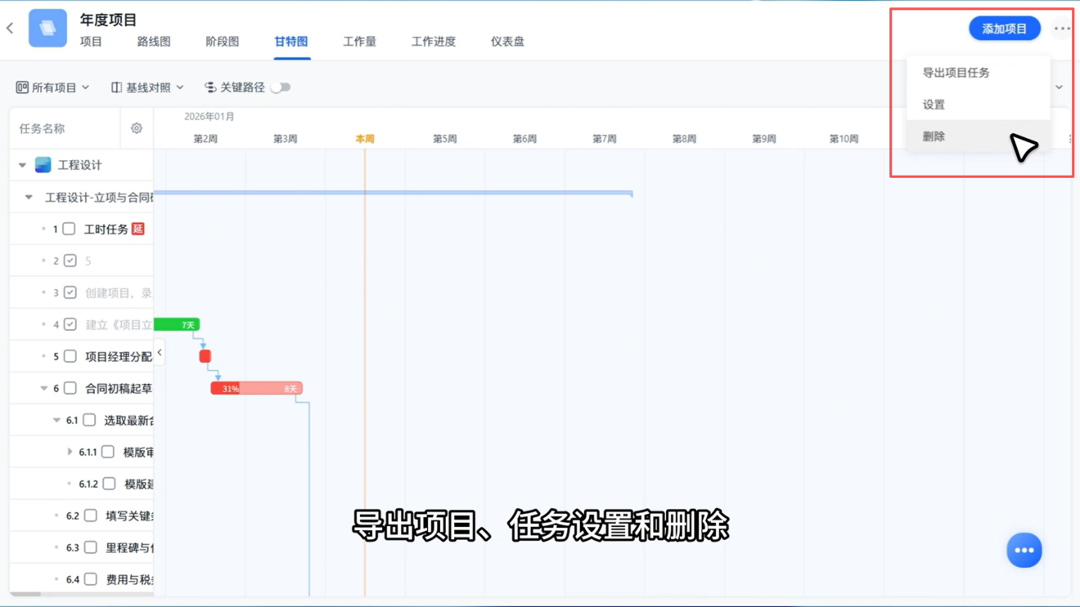Choose 设置 from menu

pyautogui.click(x=979, y=105)
